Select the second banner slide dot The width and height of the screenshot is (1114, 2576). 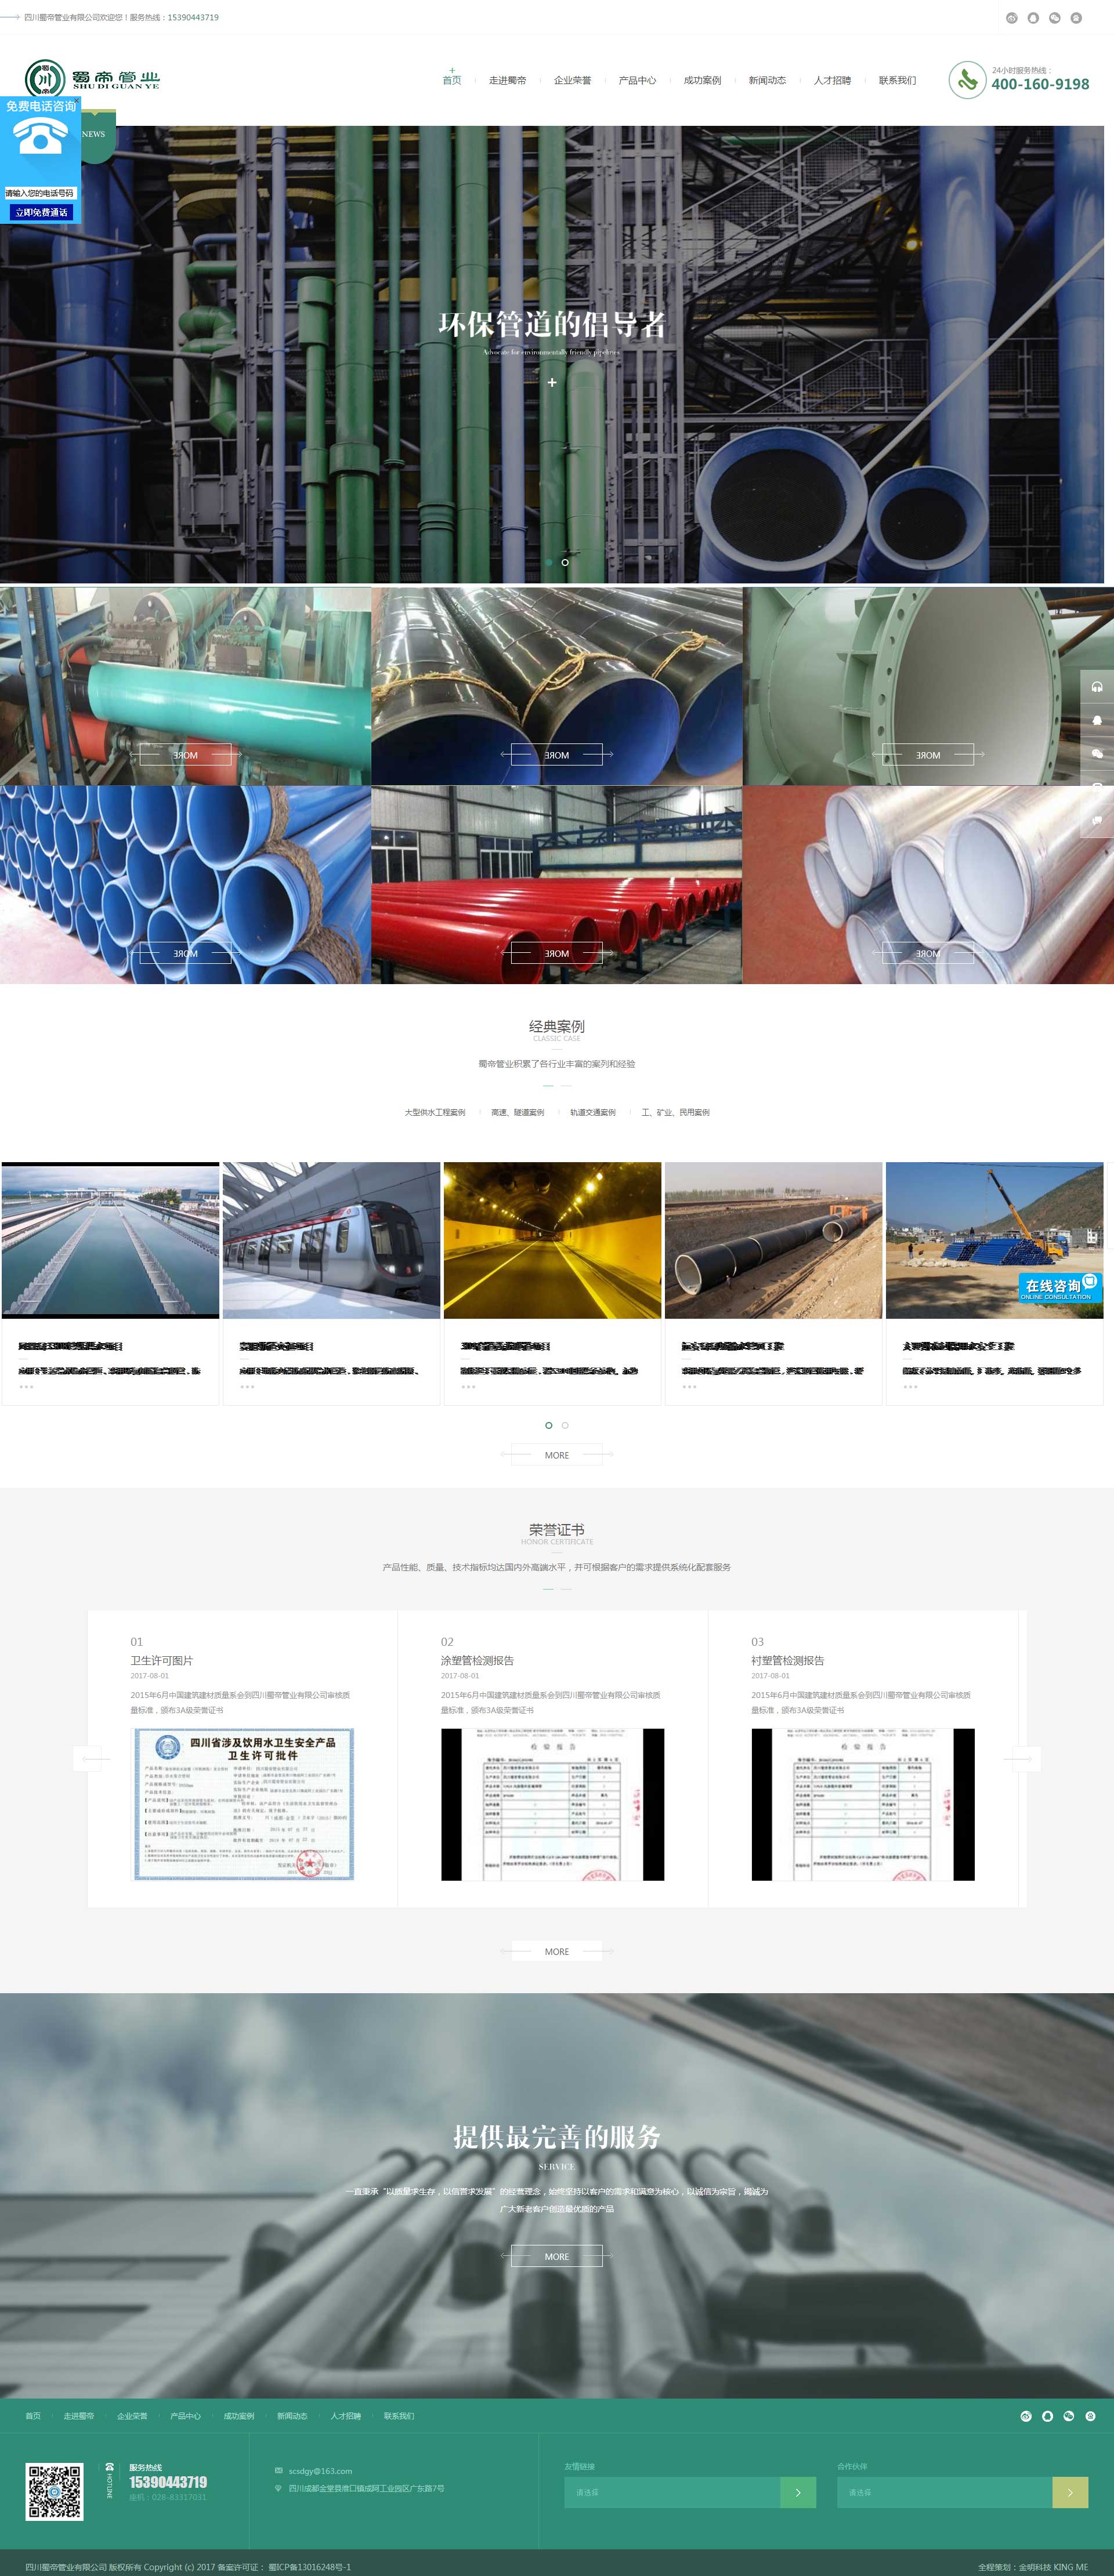(566, 562)
